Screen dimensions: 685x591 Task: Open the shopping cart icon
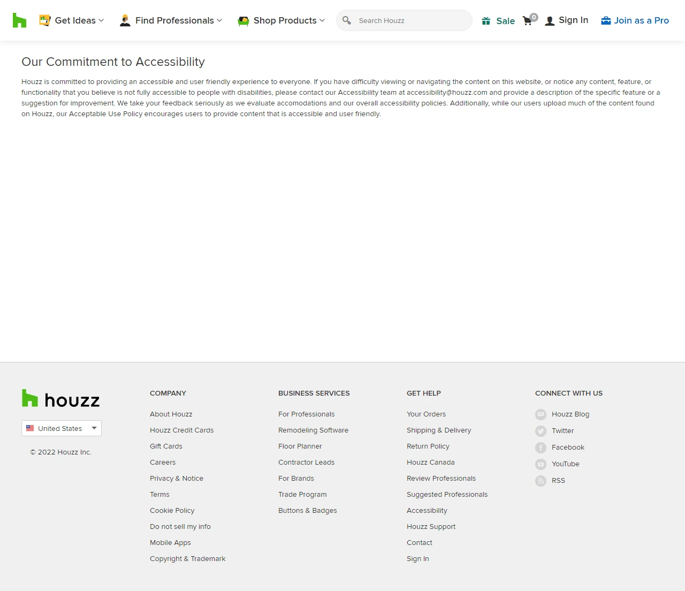click(528, 20)
